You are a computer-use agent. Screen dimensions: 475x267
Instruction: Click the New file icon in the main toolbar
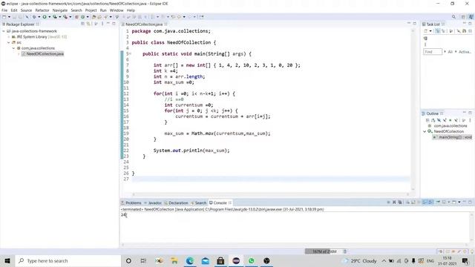click(x=4, y=16)
